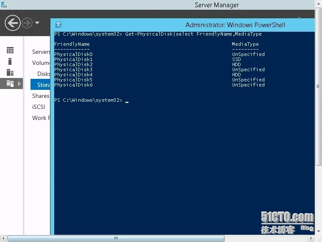Open the Servers menu item
The width and height of the screenshot is (322, 242).
(x=41, y=52)
